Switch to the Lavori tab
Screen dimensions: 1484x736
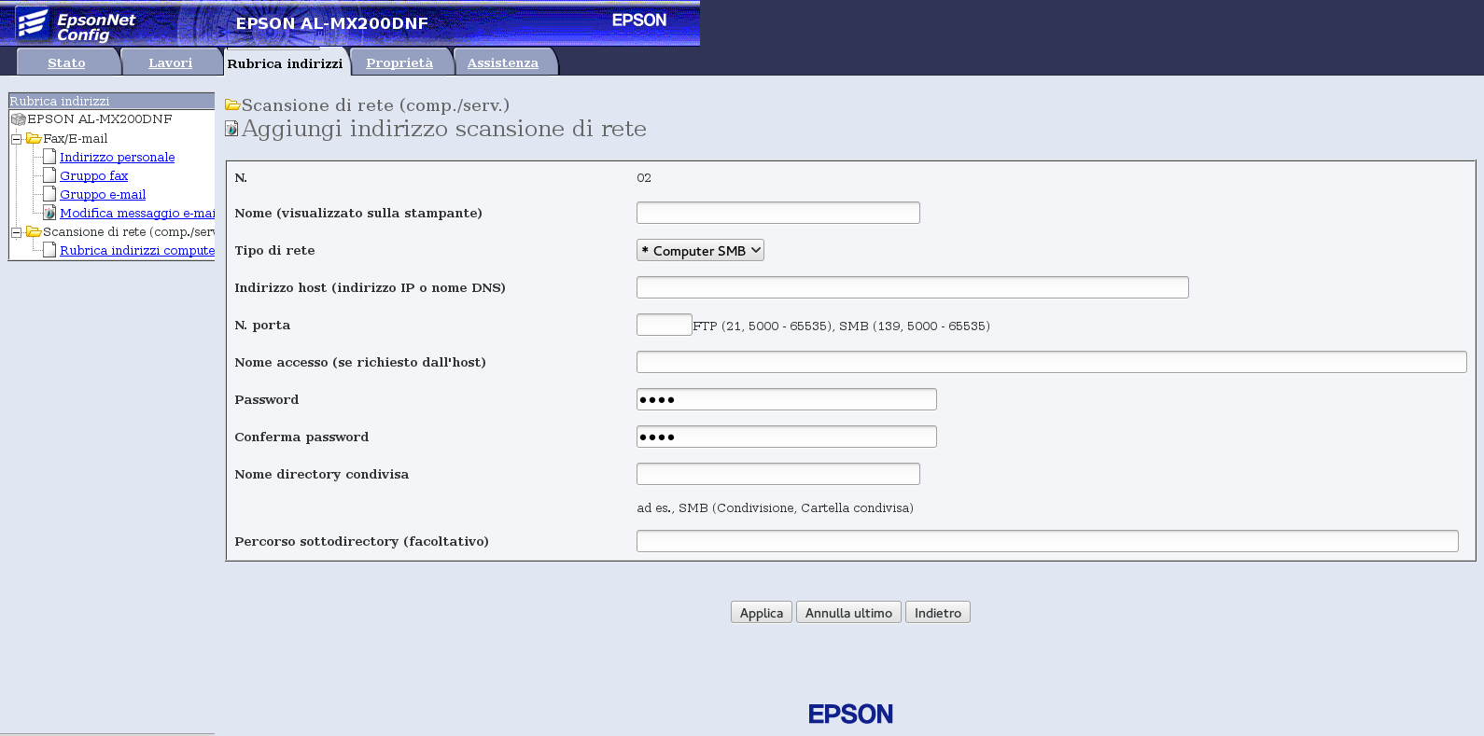(170, 62)
